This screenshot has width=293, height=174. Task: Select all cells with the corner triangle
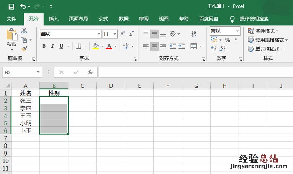(x=8, y=86)
